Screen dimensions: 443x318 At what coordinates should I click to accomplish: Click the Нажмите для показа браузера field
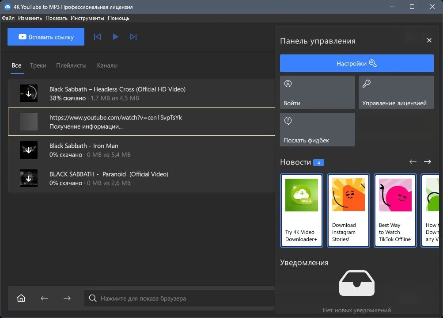coord(180,298)
